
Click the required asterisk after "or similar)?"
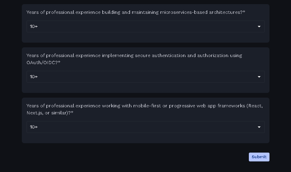[72, 113]
